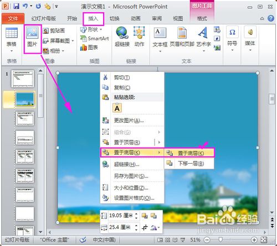Choose 超链接(H) in context menu
This screenshot has width=277, height=246.
pyautogui.click(x=132, y=164)
